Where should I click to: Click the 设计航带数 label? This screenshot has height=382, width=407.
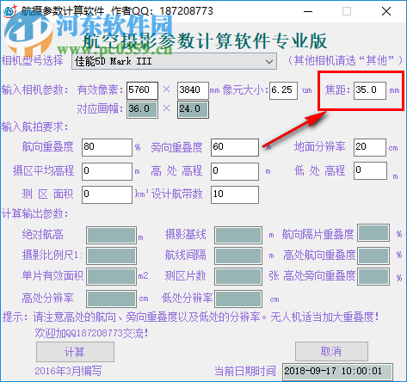coord(176,194)
